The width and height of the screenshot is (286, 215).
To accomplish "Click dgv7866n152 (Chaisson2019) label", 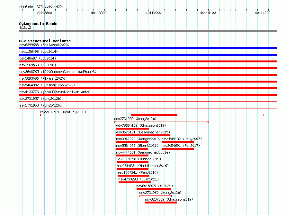I will [141, 125].
